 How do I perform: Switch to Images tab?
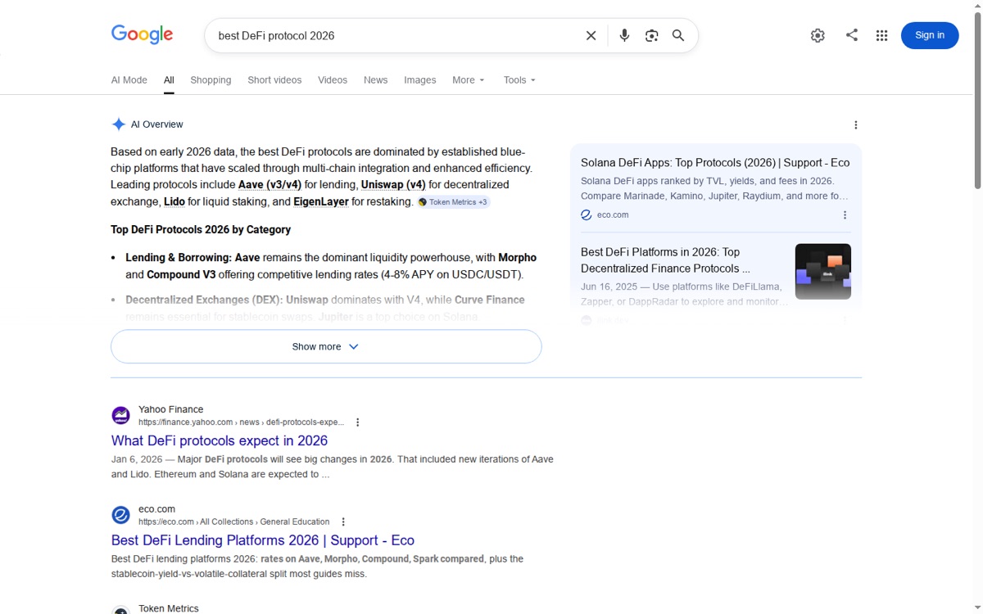[x=419, y=80]
